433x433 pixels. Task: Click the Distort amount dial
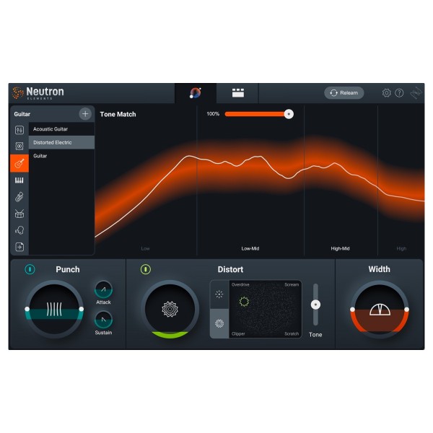pyautogui.click(x=170, y=309)
